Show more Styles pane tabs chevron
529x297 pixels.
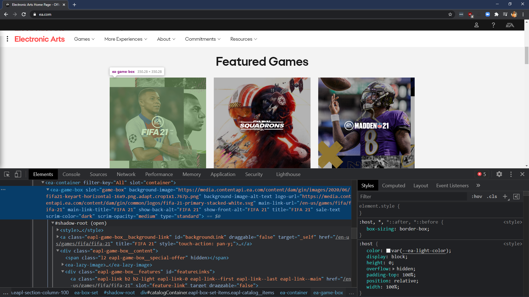[478, 185]
